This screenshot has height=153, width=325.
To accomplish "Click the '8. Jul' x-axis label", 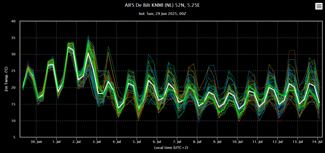I will point(197,142).
